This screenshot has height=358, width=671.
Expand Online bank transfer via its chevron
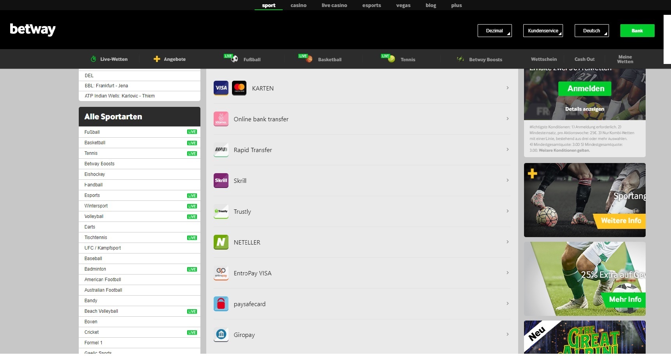coord(507,119)
